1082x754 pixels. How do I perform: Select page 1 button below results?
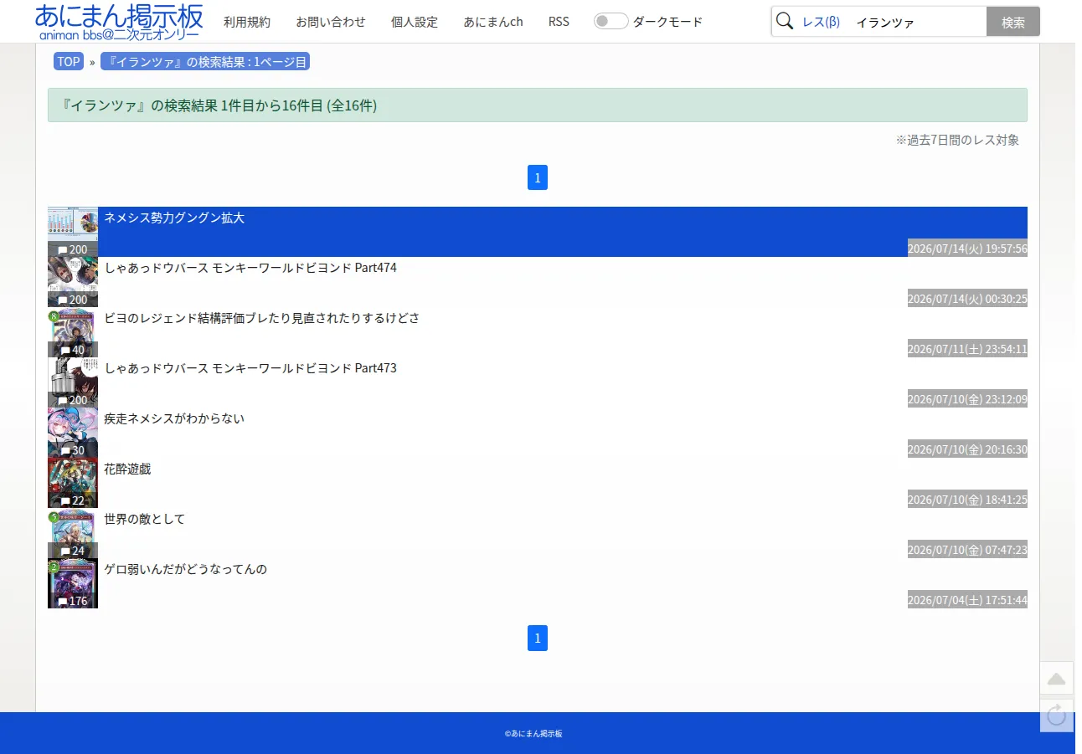click(x=538, y=638)
